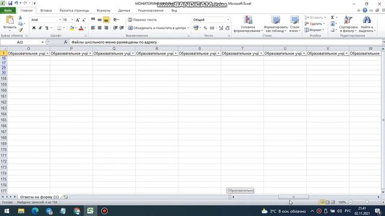Click the Name Box showing AJ1
This screenshot has width=385, height=216.
click(x=20, y=42)
